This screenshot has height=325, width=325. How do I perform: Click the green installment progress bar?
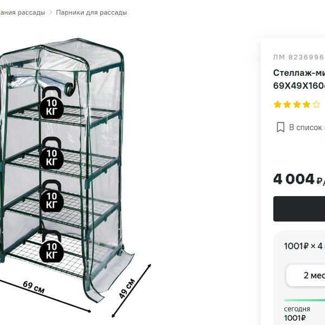coord(304,300)
